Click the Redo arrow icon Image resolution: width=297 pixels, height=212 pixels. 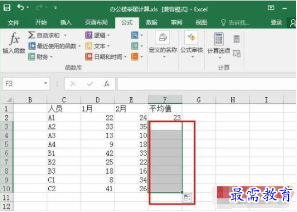pos(39,8)
